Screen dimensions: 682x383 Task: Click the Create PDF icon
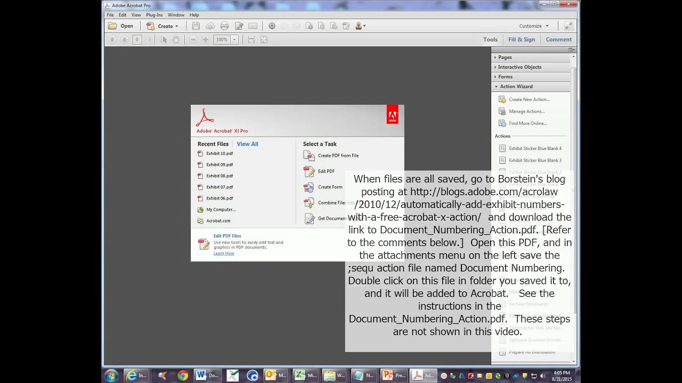point(151,26)
